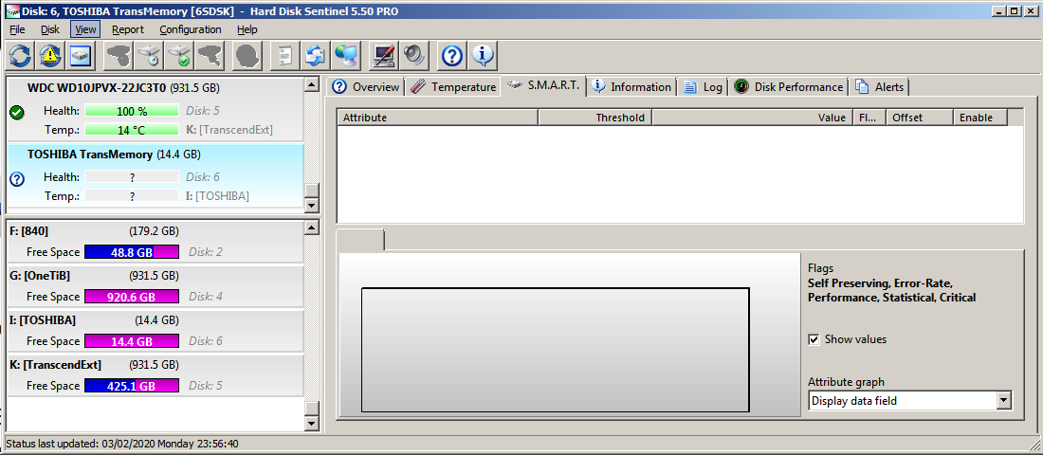1043x455 pixels.
Task: Click the 48.8 GB free space bar
Action: (132, 252)
